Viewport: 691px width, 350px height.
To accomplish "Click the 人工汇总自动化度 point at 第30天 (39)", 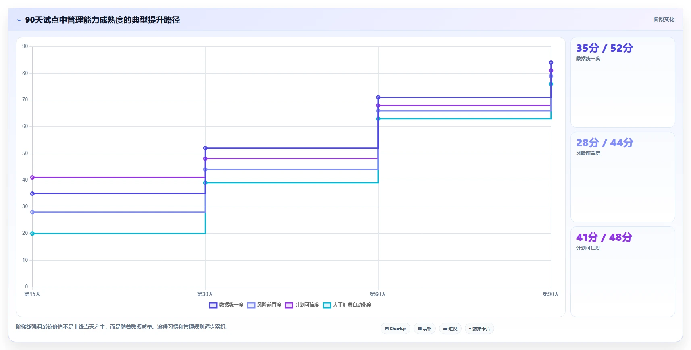I will (x=205, y=183).
